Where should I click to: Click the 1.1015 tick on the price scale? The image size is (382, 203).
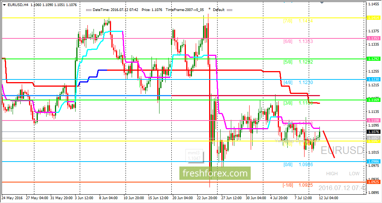coord(374,152)
